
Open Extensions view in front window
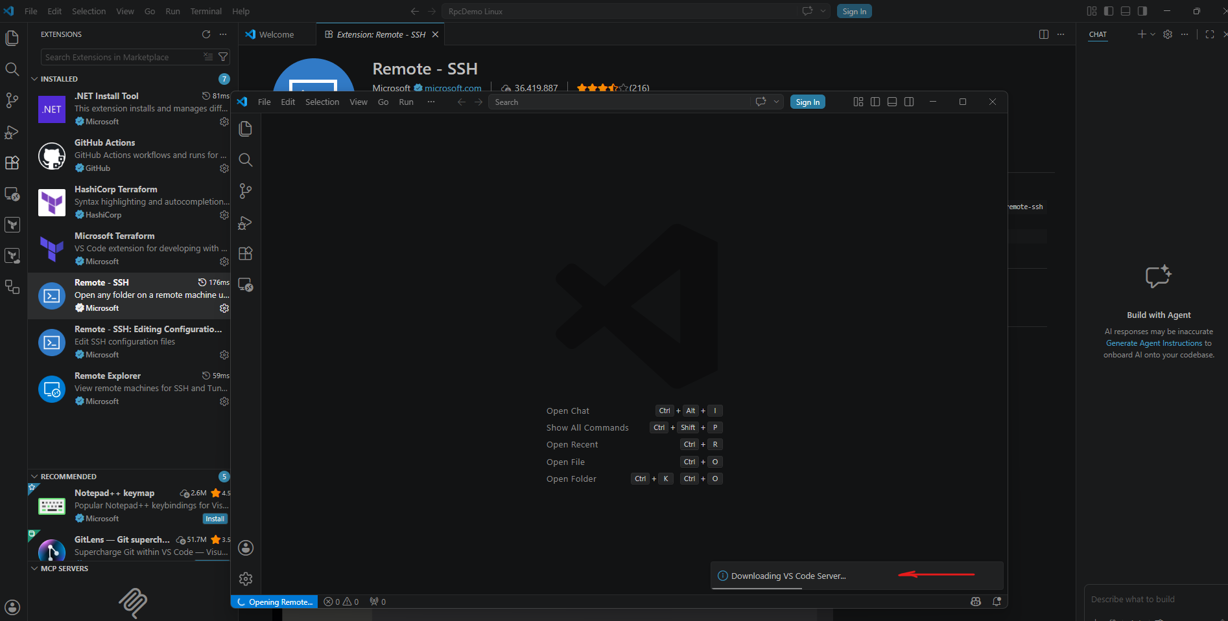point(246,253)
